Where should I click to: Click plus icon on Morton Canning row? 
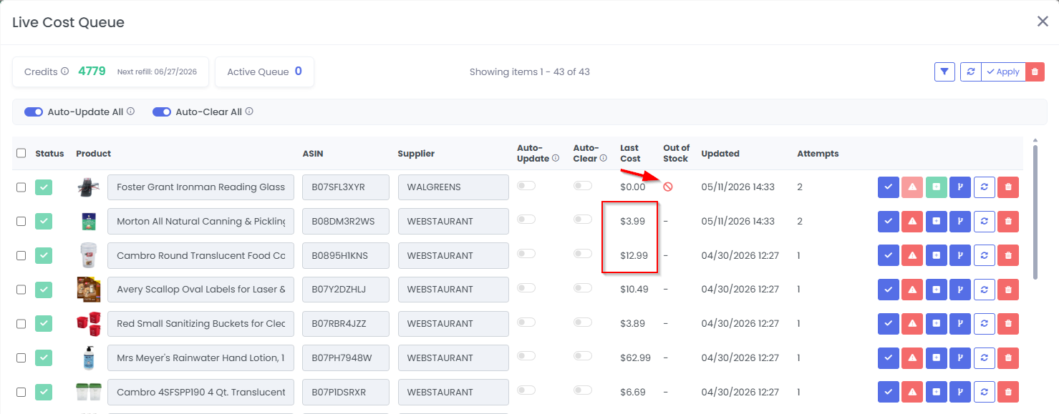pos(937,222)
